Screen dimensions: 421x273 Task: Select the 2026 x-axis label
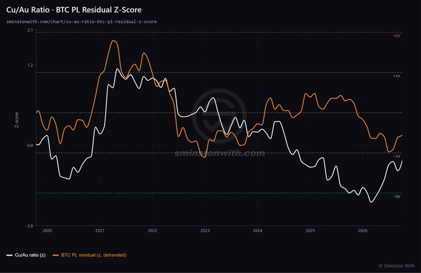tap(363, 230)
